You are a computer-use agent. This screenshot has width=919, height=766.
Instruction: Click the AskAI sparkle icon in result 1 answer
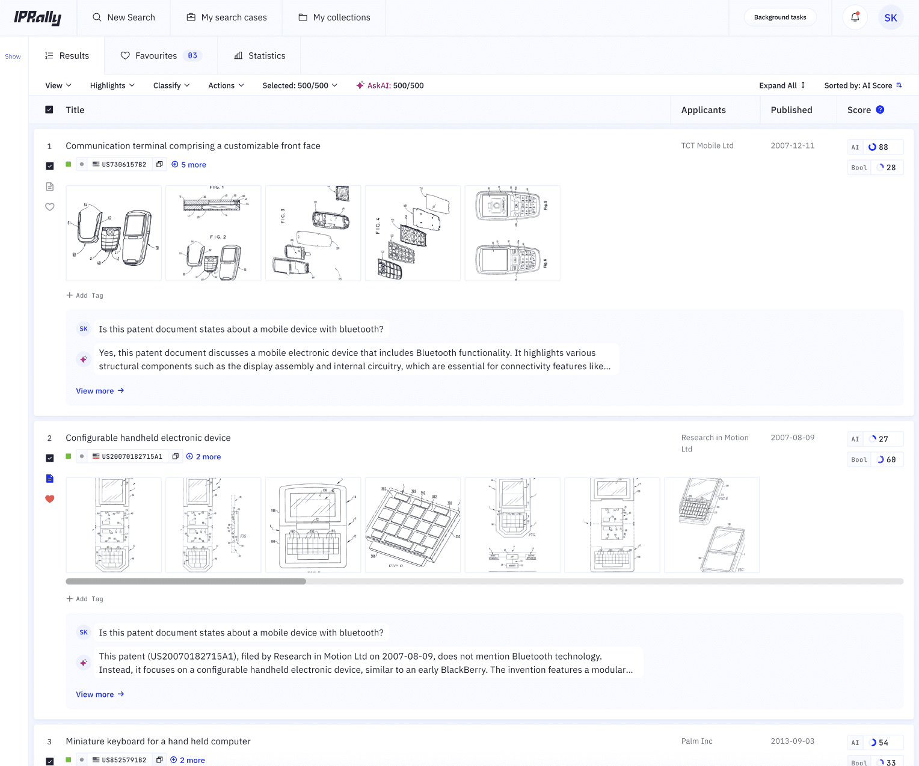click(84, 360)
